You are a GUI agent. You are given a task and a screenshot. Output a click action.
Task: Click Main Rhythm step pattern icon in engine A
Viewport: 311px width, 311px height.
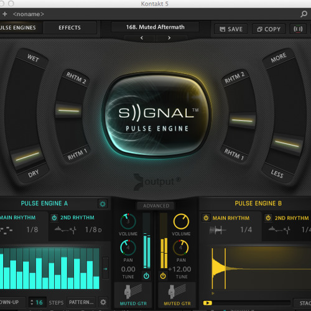coord(6,230)
